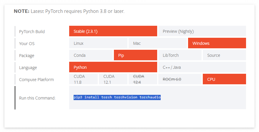Choose the Preview (Nightly) build

(x=202, y=31)
